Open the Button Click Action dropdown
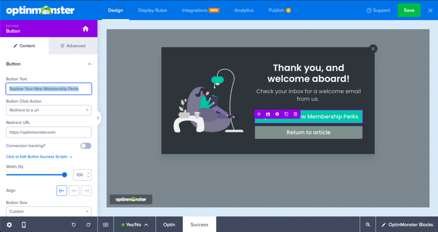Viewport: 438px width, 232px height. pyautogui.click(x=49, y=110)
